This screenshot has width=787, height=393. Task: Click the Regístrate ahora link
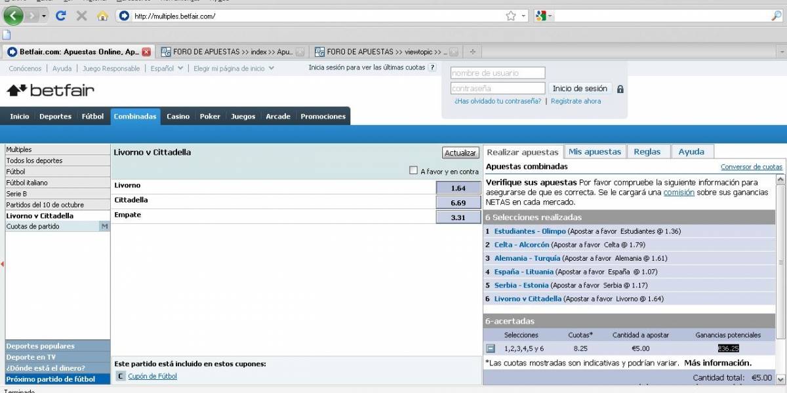[576, 102]
